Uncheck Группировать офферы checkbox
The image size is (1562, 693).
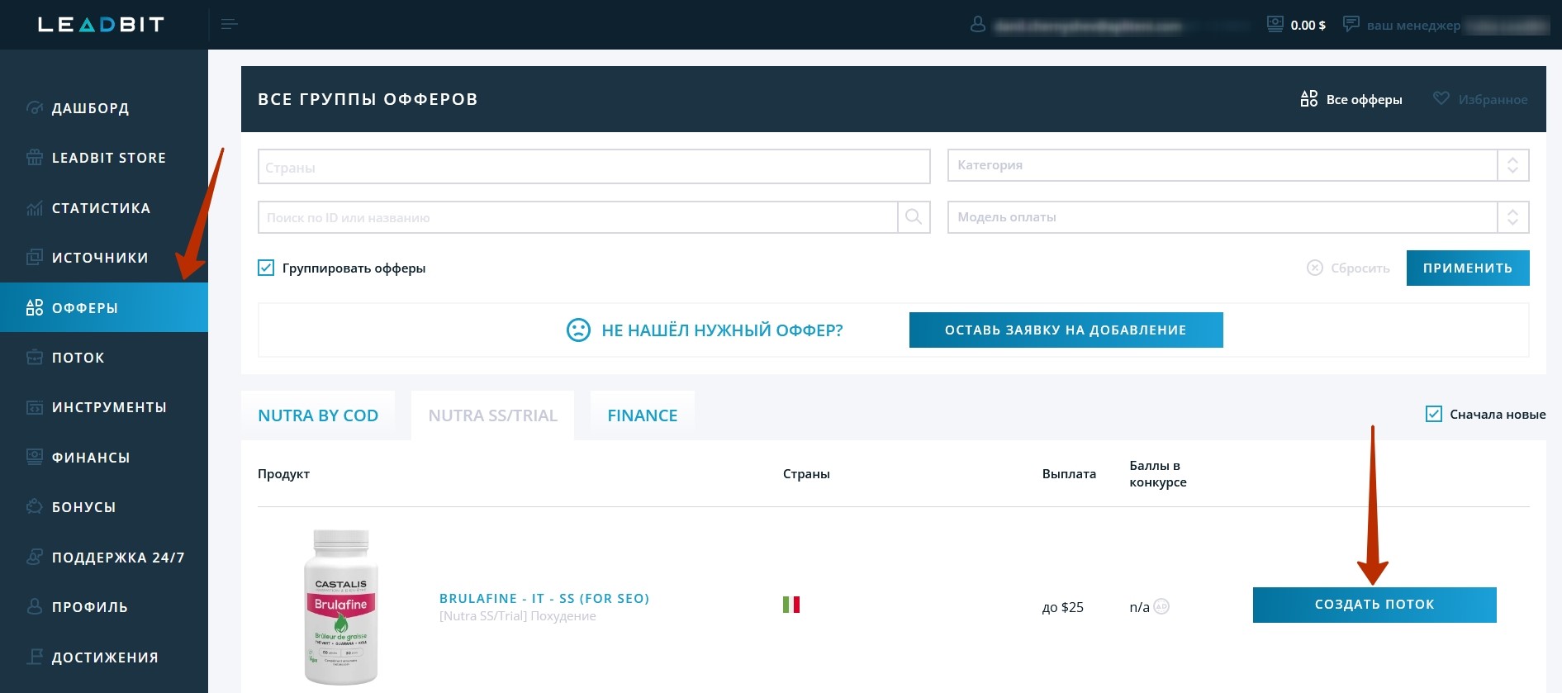(266, 268)
